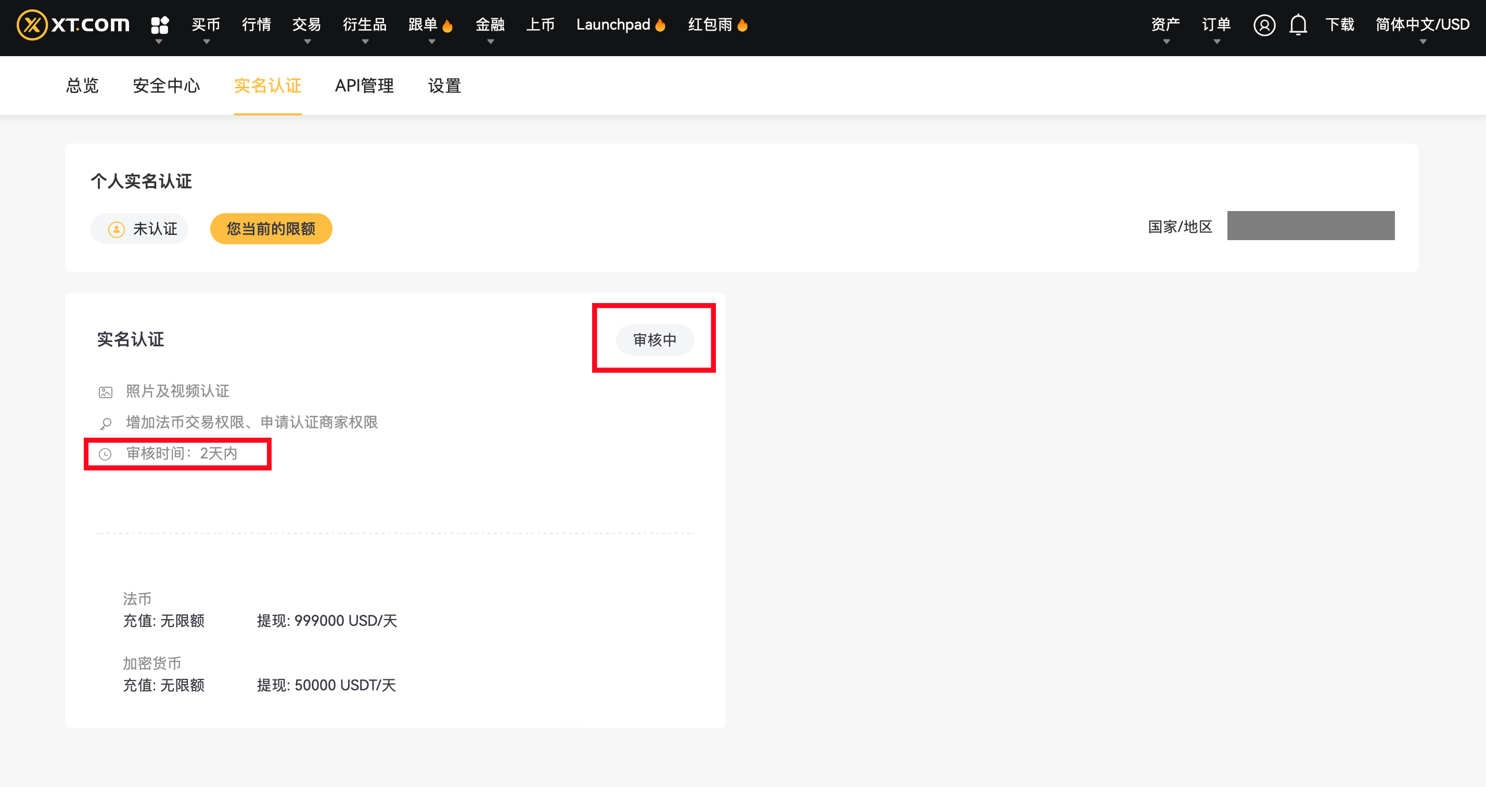Click the 加密货币 section label
1486x787 pixels.
(152, 664)
